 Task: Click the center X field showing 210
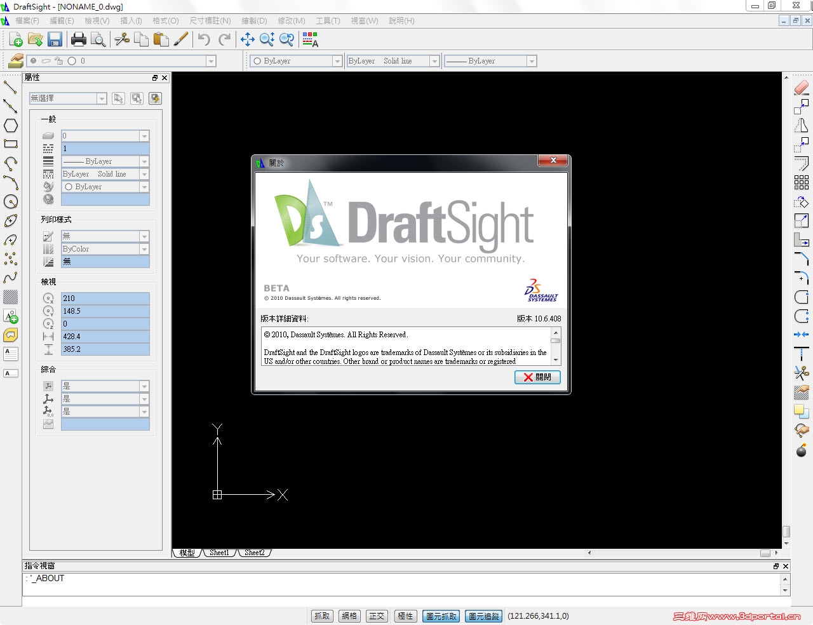pyautogui.click(x=105, y=299)
